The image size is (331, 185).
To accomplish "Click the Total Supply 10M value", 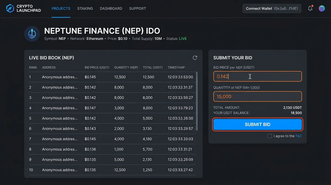I will [x=158, y=39].
